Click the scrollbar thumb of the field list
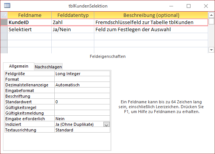This screenshot has height=154, width=215. (x=211, y=21)
